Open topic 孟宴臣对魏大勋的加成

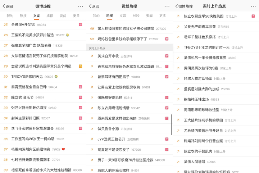(201, 89)
